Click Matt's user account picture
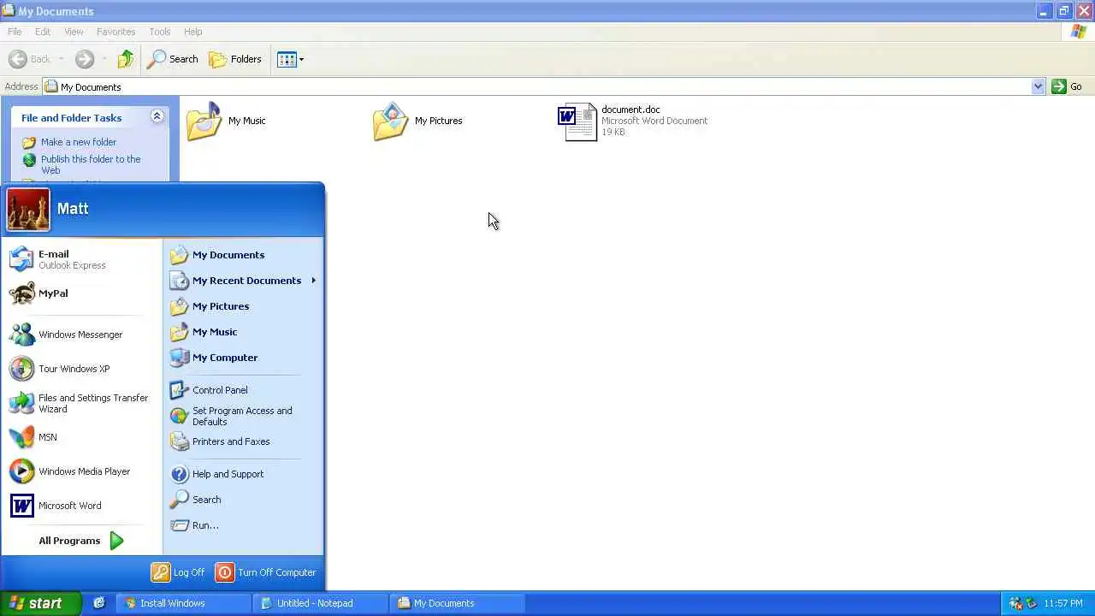 [x=28, y=210]
